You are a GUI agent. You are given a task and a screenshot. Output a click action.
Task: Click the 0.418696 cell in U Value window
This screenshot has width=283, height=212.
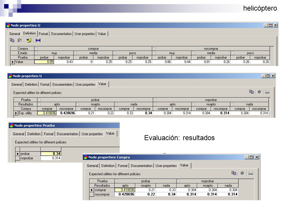click(x=47, y=113)
